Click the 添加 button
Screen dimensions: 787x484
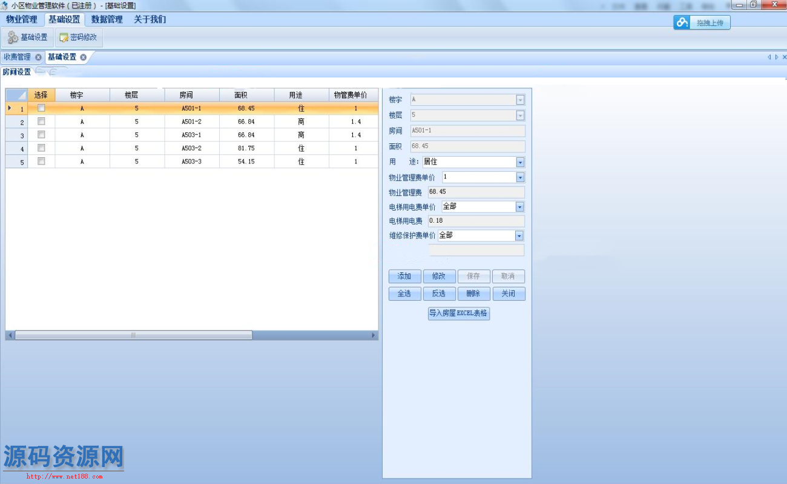click(x=404, y=276)
